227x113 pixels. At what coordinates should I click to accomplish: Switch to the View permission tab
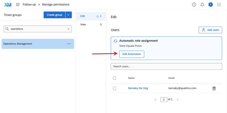tap(91, 24)
